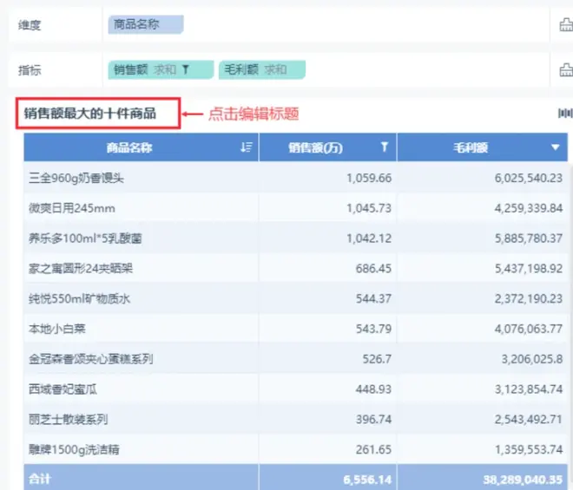This screenshot has width=573, height=490.
Task: Click the clear icon in the 指标 row
Action: click(x=566, y=69)
